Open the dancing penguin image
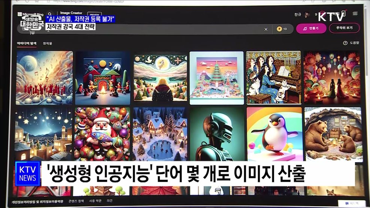This screenshot has height=208, width=370. pos(275,134)
